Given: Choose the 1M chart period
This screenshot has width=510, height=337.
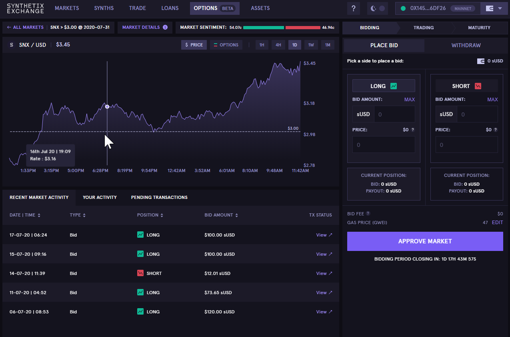Looking at the screenshot, I should click(x=327, y=45).
